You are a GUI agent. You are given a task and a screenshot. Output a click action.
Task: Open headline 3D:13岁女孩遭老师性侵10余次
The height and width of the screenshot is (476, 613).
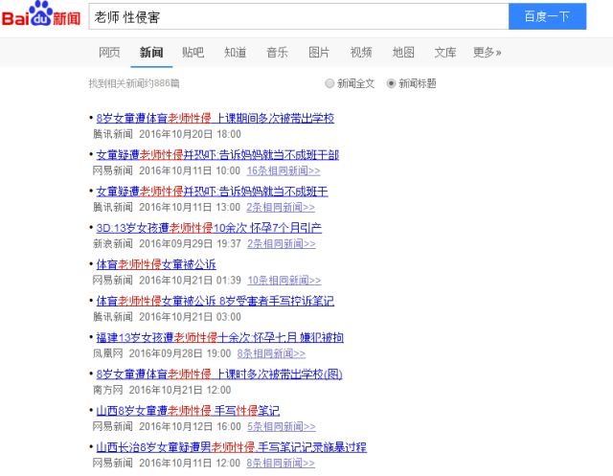point(209,228)
